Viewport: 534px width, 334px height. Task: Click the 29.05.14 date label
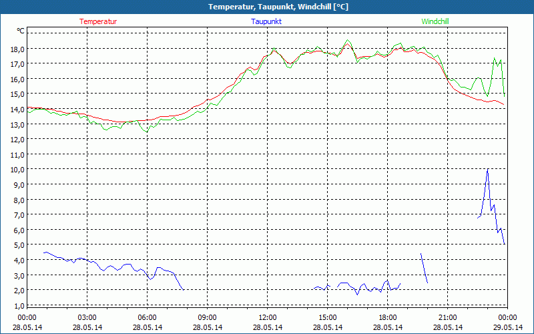508,327
